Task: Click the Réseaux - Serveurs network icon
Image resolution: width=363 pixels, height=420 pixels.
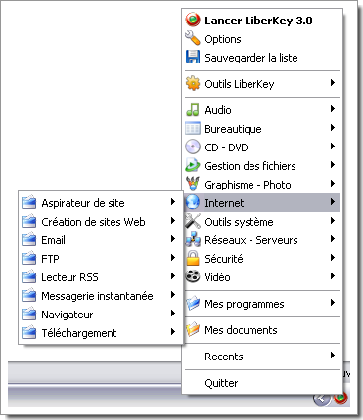Action: 193,239
